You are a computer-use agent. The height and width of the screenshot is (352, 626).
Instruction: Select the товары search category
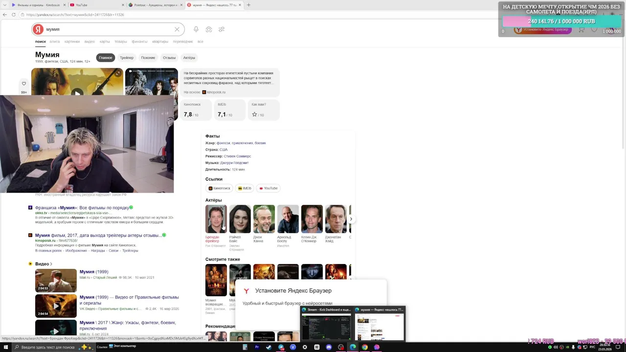(121, 42)
